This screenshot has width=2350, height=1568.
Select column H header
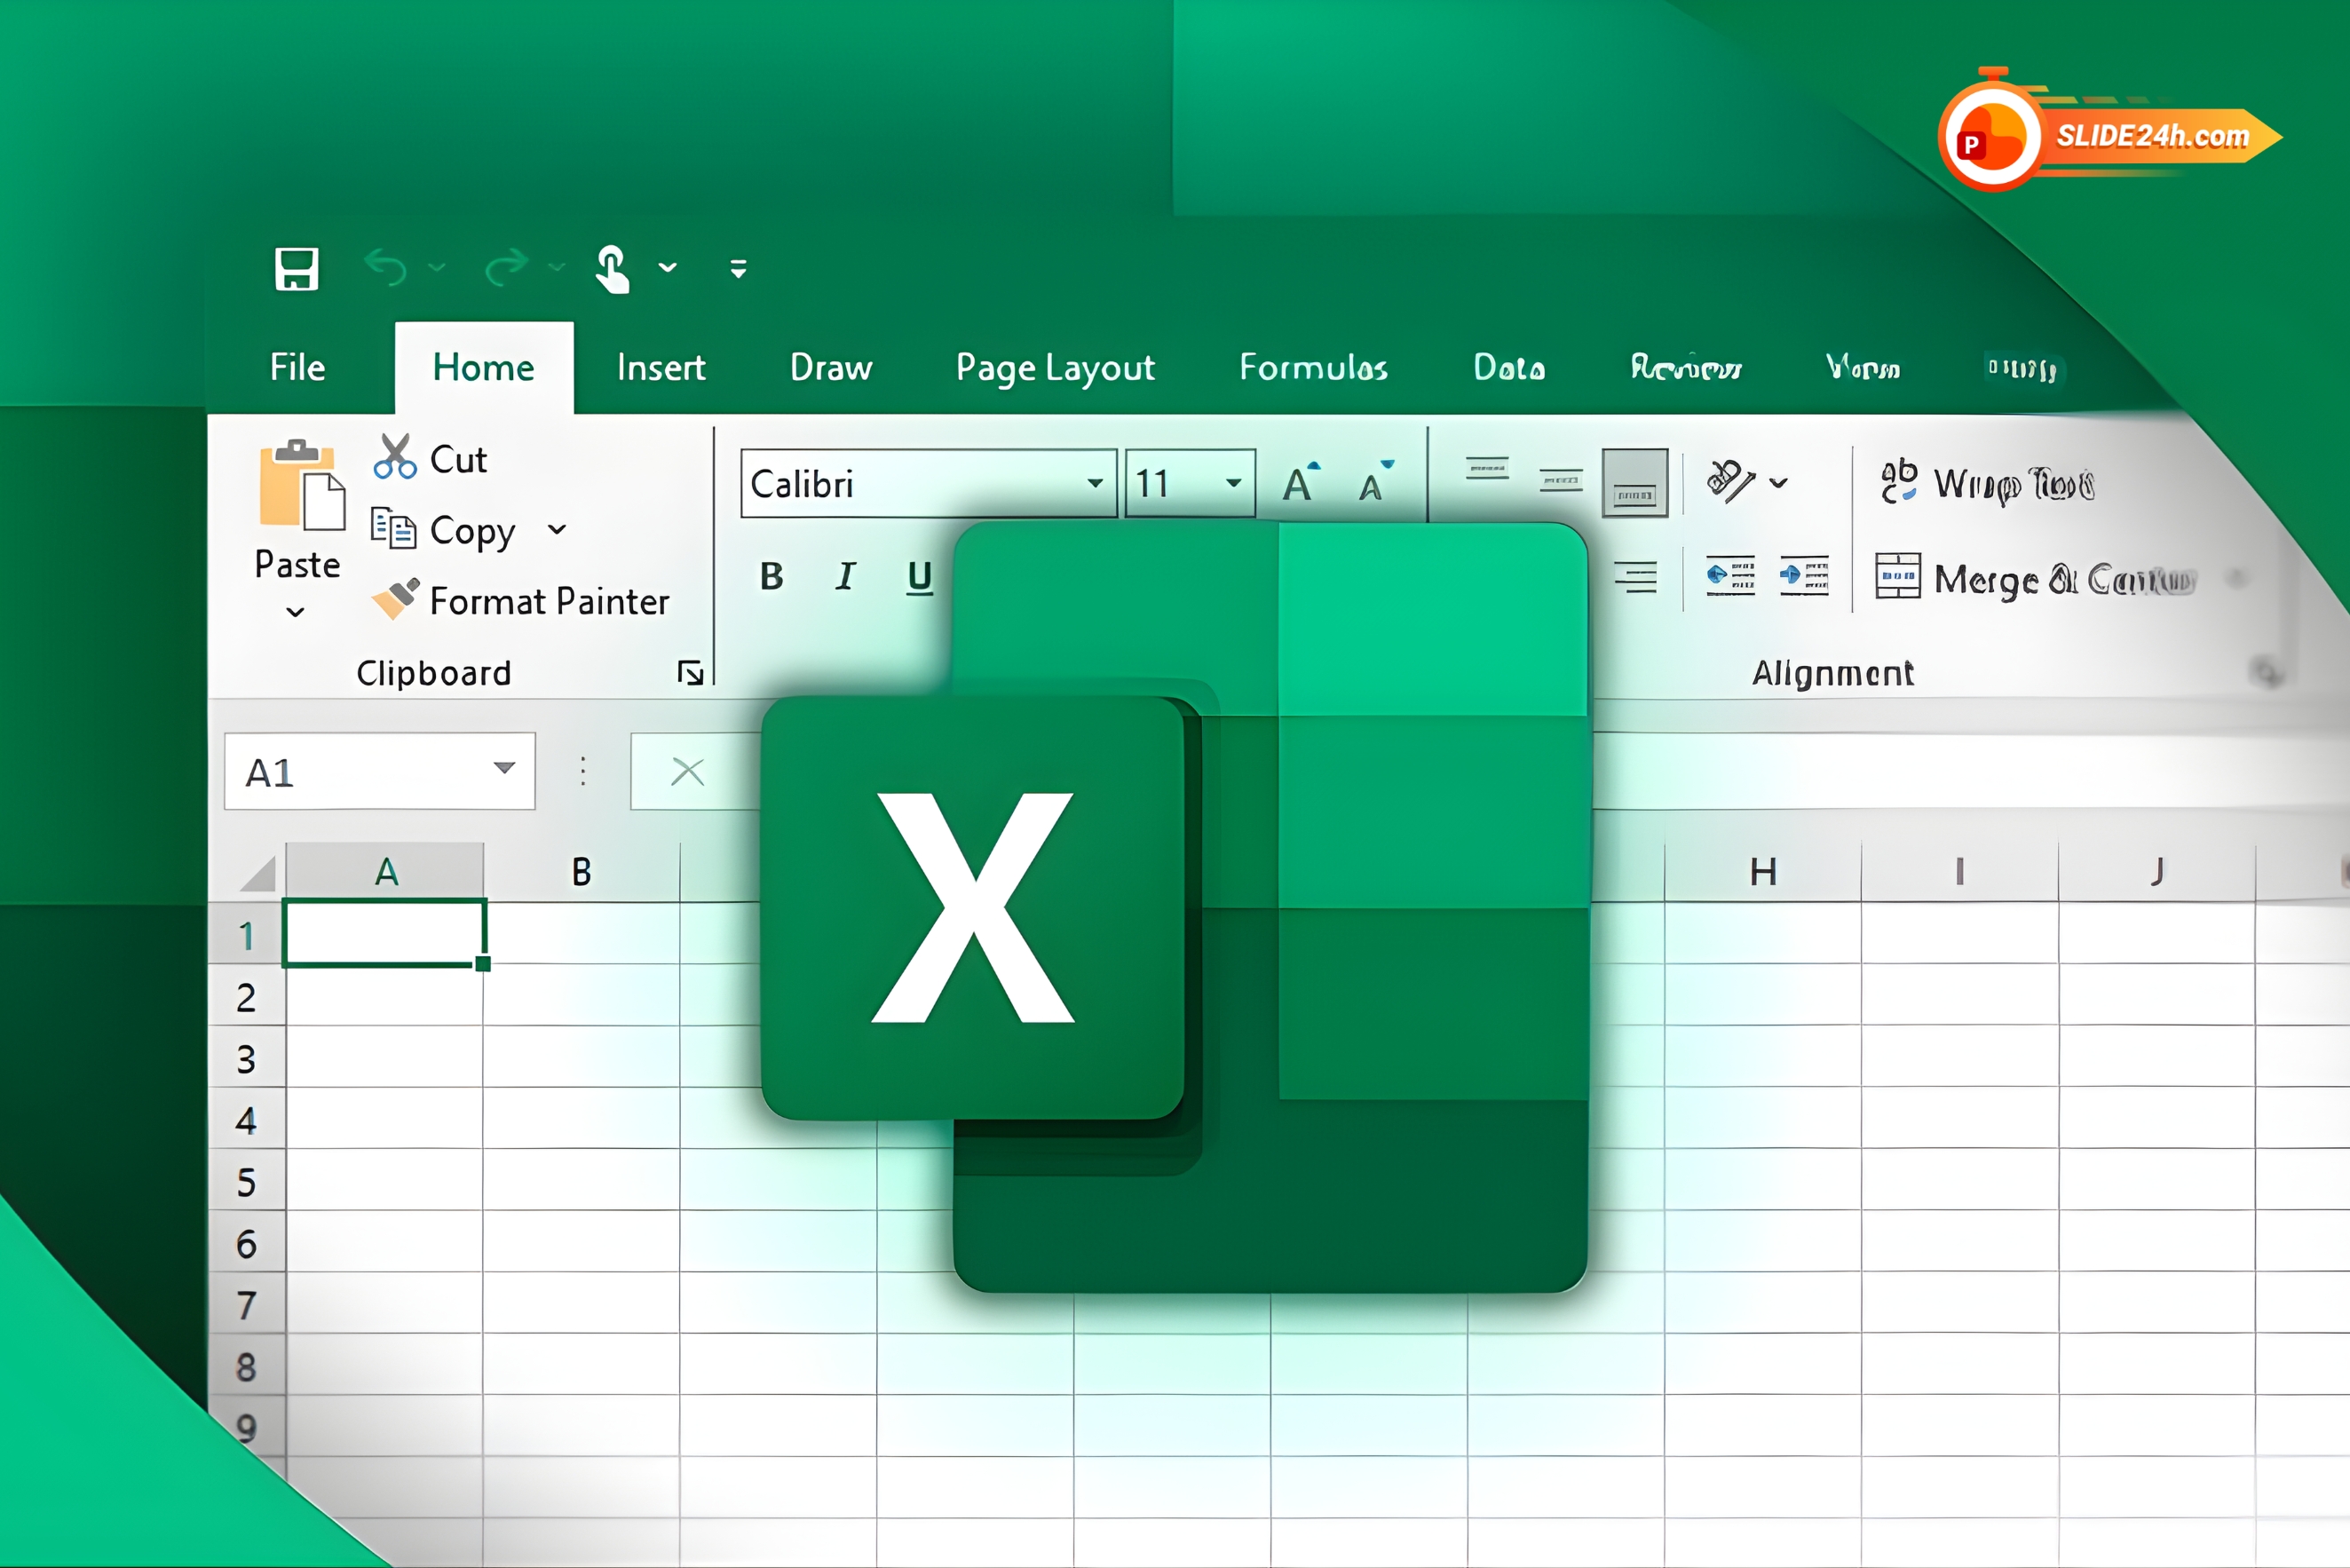tap(1763, 872)
